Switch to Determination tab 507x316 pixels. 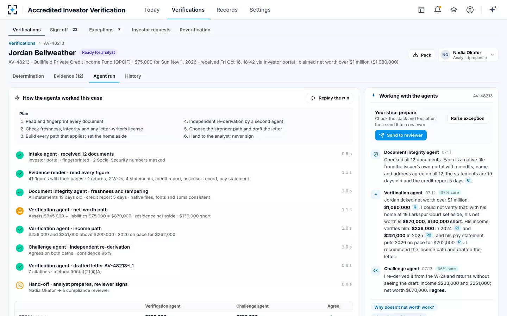(x=28, y=76)
